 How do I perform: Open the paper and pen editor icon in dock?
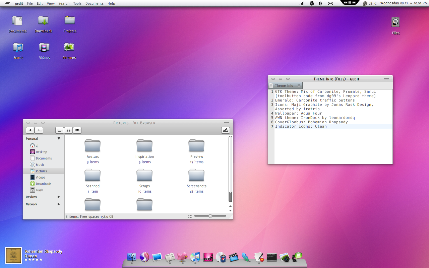click(x=259, y=257)
